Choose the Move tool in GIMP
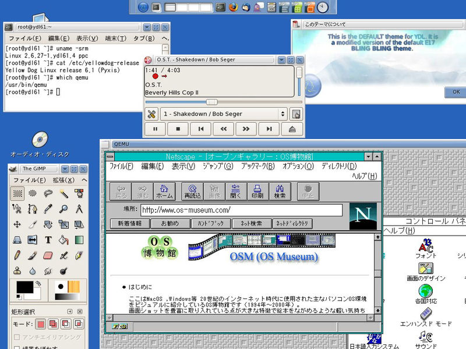 click(x=17, y=225)
